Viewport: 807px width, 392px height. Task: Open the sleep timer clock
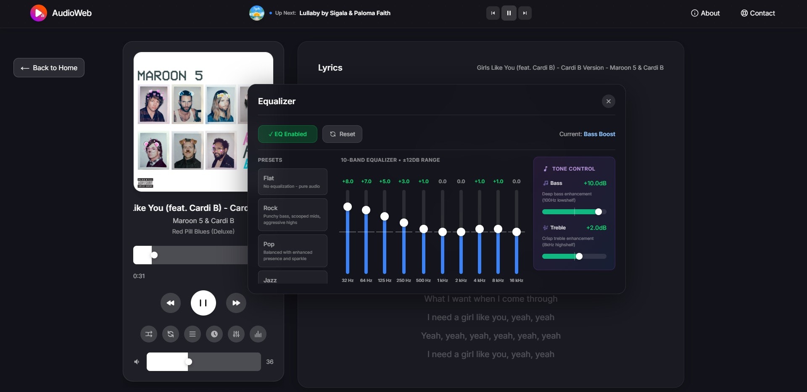click(214, 334)
